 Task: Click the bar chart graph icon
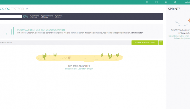(10, 31)
